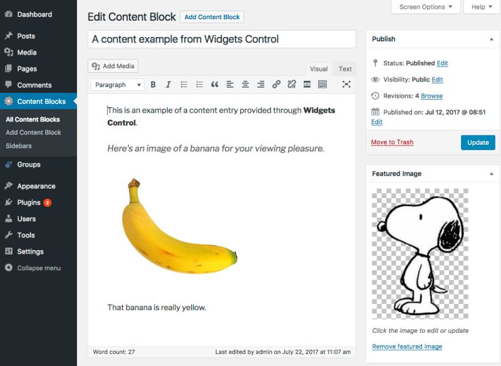Open distraction-free writing mode
Image resolution: width=501 pixels, height=366 pixels.
click(347, 83)
